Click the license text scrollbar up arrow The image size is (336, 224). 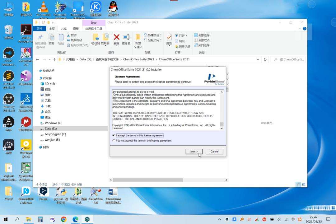coord(222,92)
